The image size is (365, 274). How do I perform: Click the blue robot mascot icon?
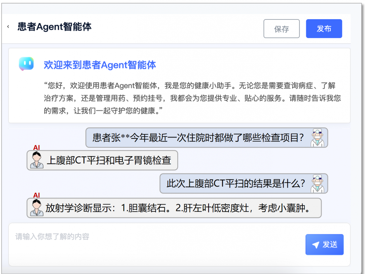pos(26,64)
